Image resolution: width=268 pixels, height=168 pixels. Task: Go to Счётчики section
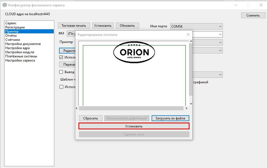[x=13, y=40]
